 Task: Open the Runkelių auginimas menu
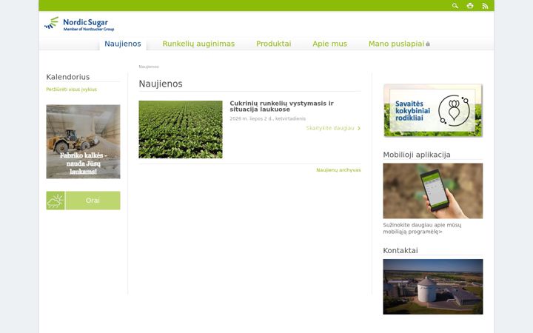(x=198, y=44)
